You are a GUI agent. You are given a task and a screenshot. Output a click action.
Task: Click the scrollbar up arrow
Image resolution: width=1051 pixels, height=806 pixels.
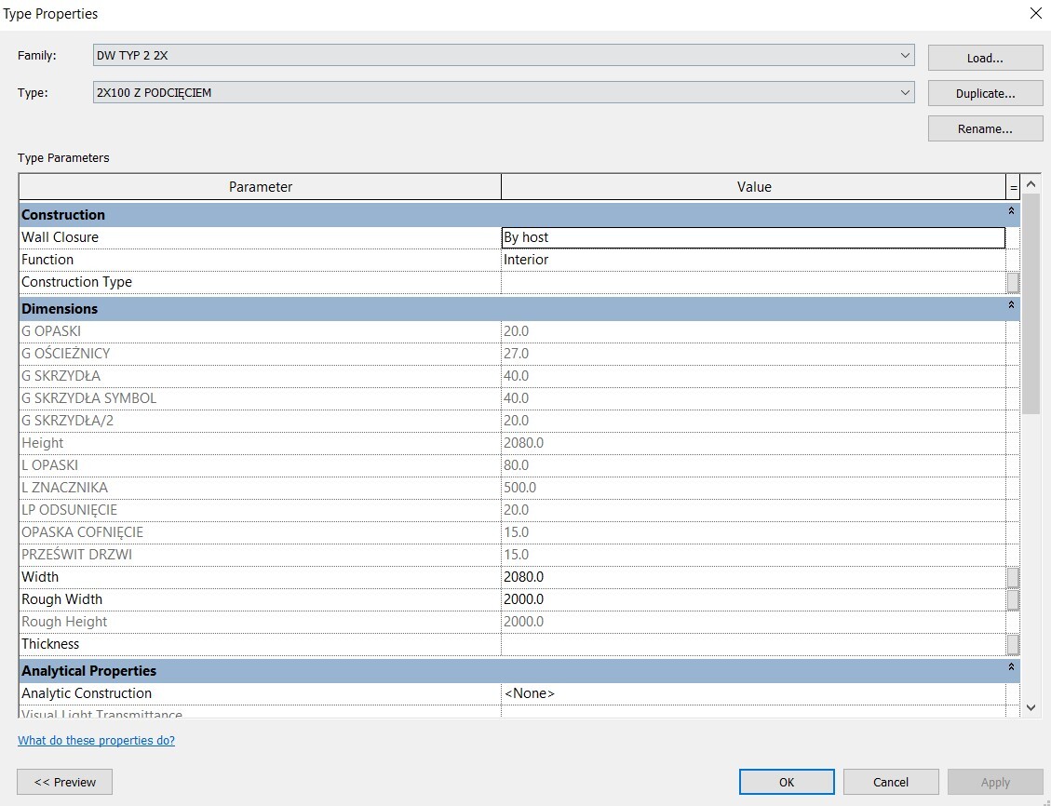[x=1031, y=186]
